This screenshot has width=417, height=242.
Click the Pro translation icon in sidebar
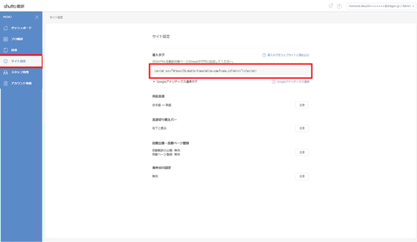tap(5, 39)
